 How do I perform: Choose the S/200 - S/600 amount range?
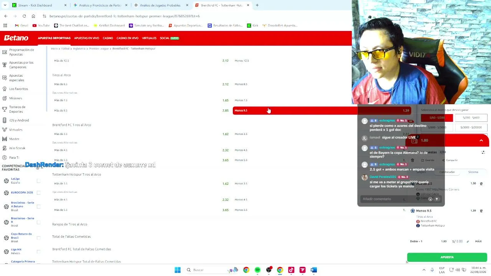[471, 118]
